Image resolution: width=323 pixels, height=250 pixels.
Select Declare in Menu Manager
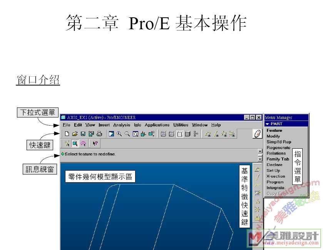(274, 164)
